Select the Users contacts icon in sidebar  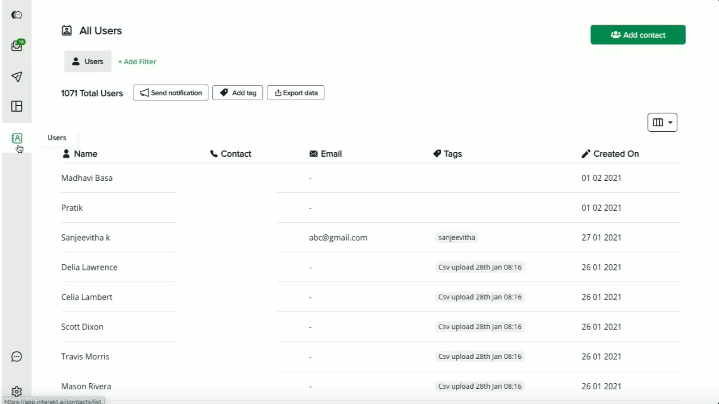(x=16, y=137)
